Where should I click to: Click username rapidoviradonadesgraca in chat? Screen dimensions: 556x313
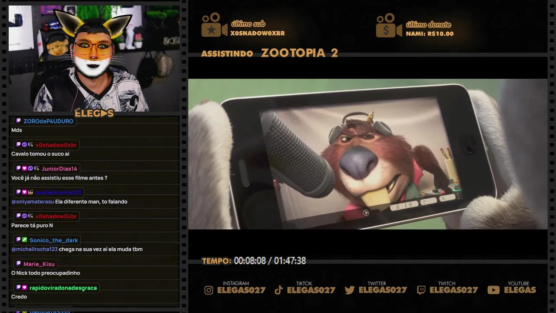(x=63, y=288)
